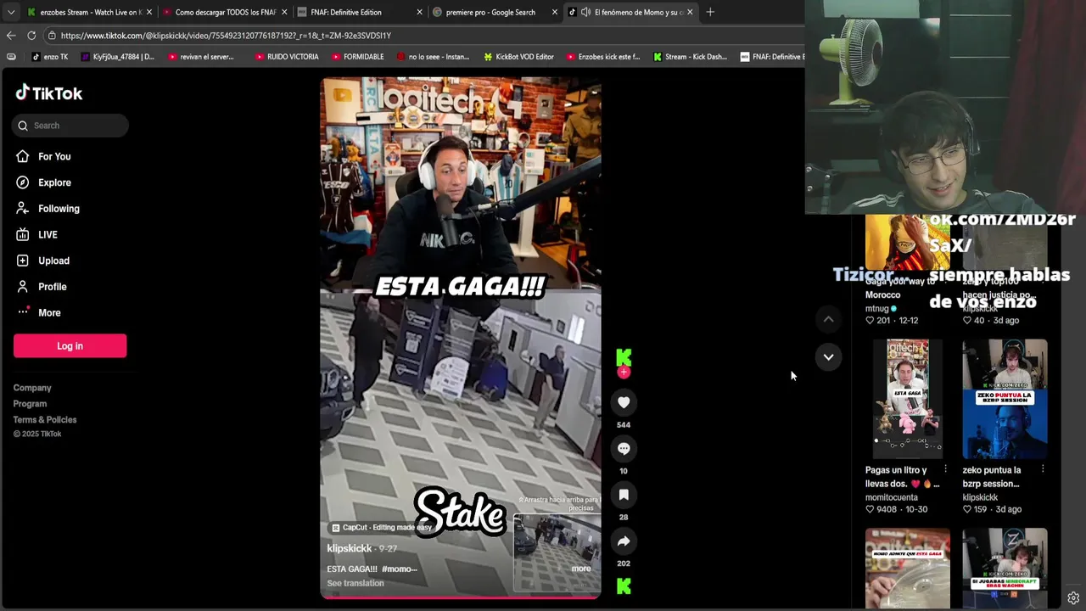
Task: Open comments via the speech bubble icon
Action: point(624,448)
